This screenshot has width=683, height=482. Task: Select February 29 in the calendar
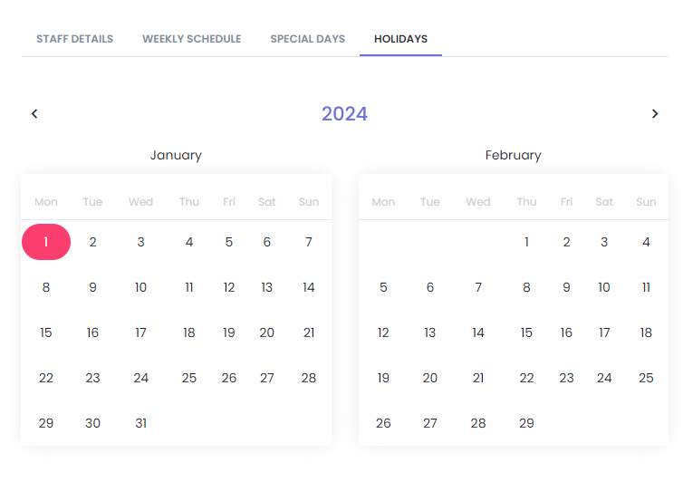526,423
